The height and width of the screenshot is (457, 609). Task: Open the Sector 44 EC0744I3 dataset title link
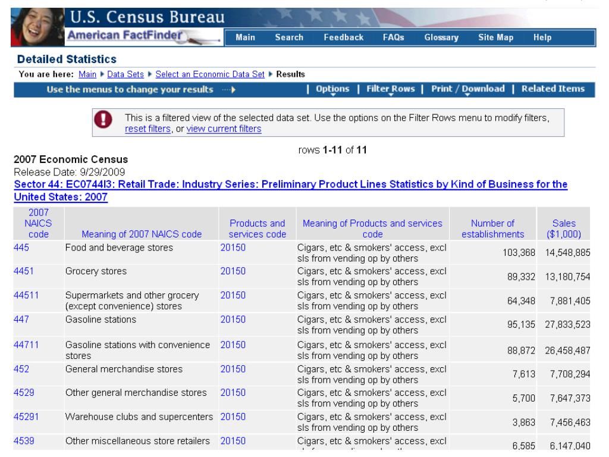point(290,190)
